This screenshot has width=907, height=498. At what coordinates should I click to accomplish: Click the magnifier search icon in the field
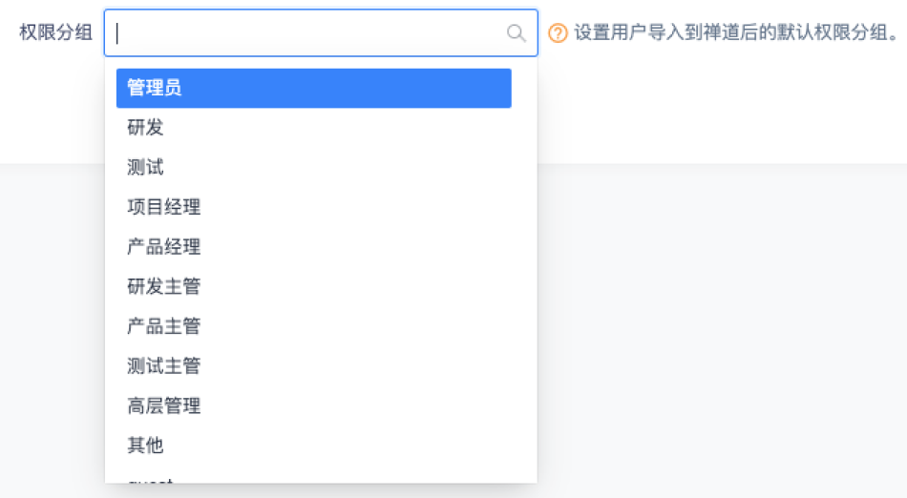coord(516,33)
